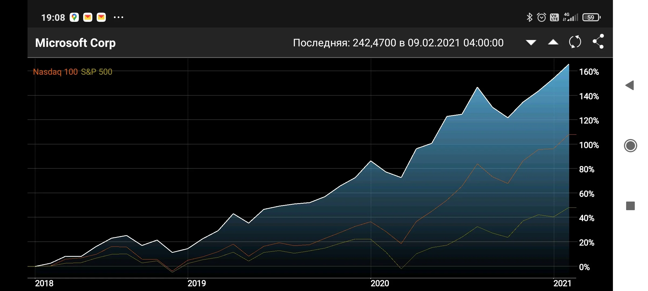Tap the alarm clock status icon

541,18
